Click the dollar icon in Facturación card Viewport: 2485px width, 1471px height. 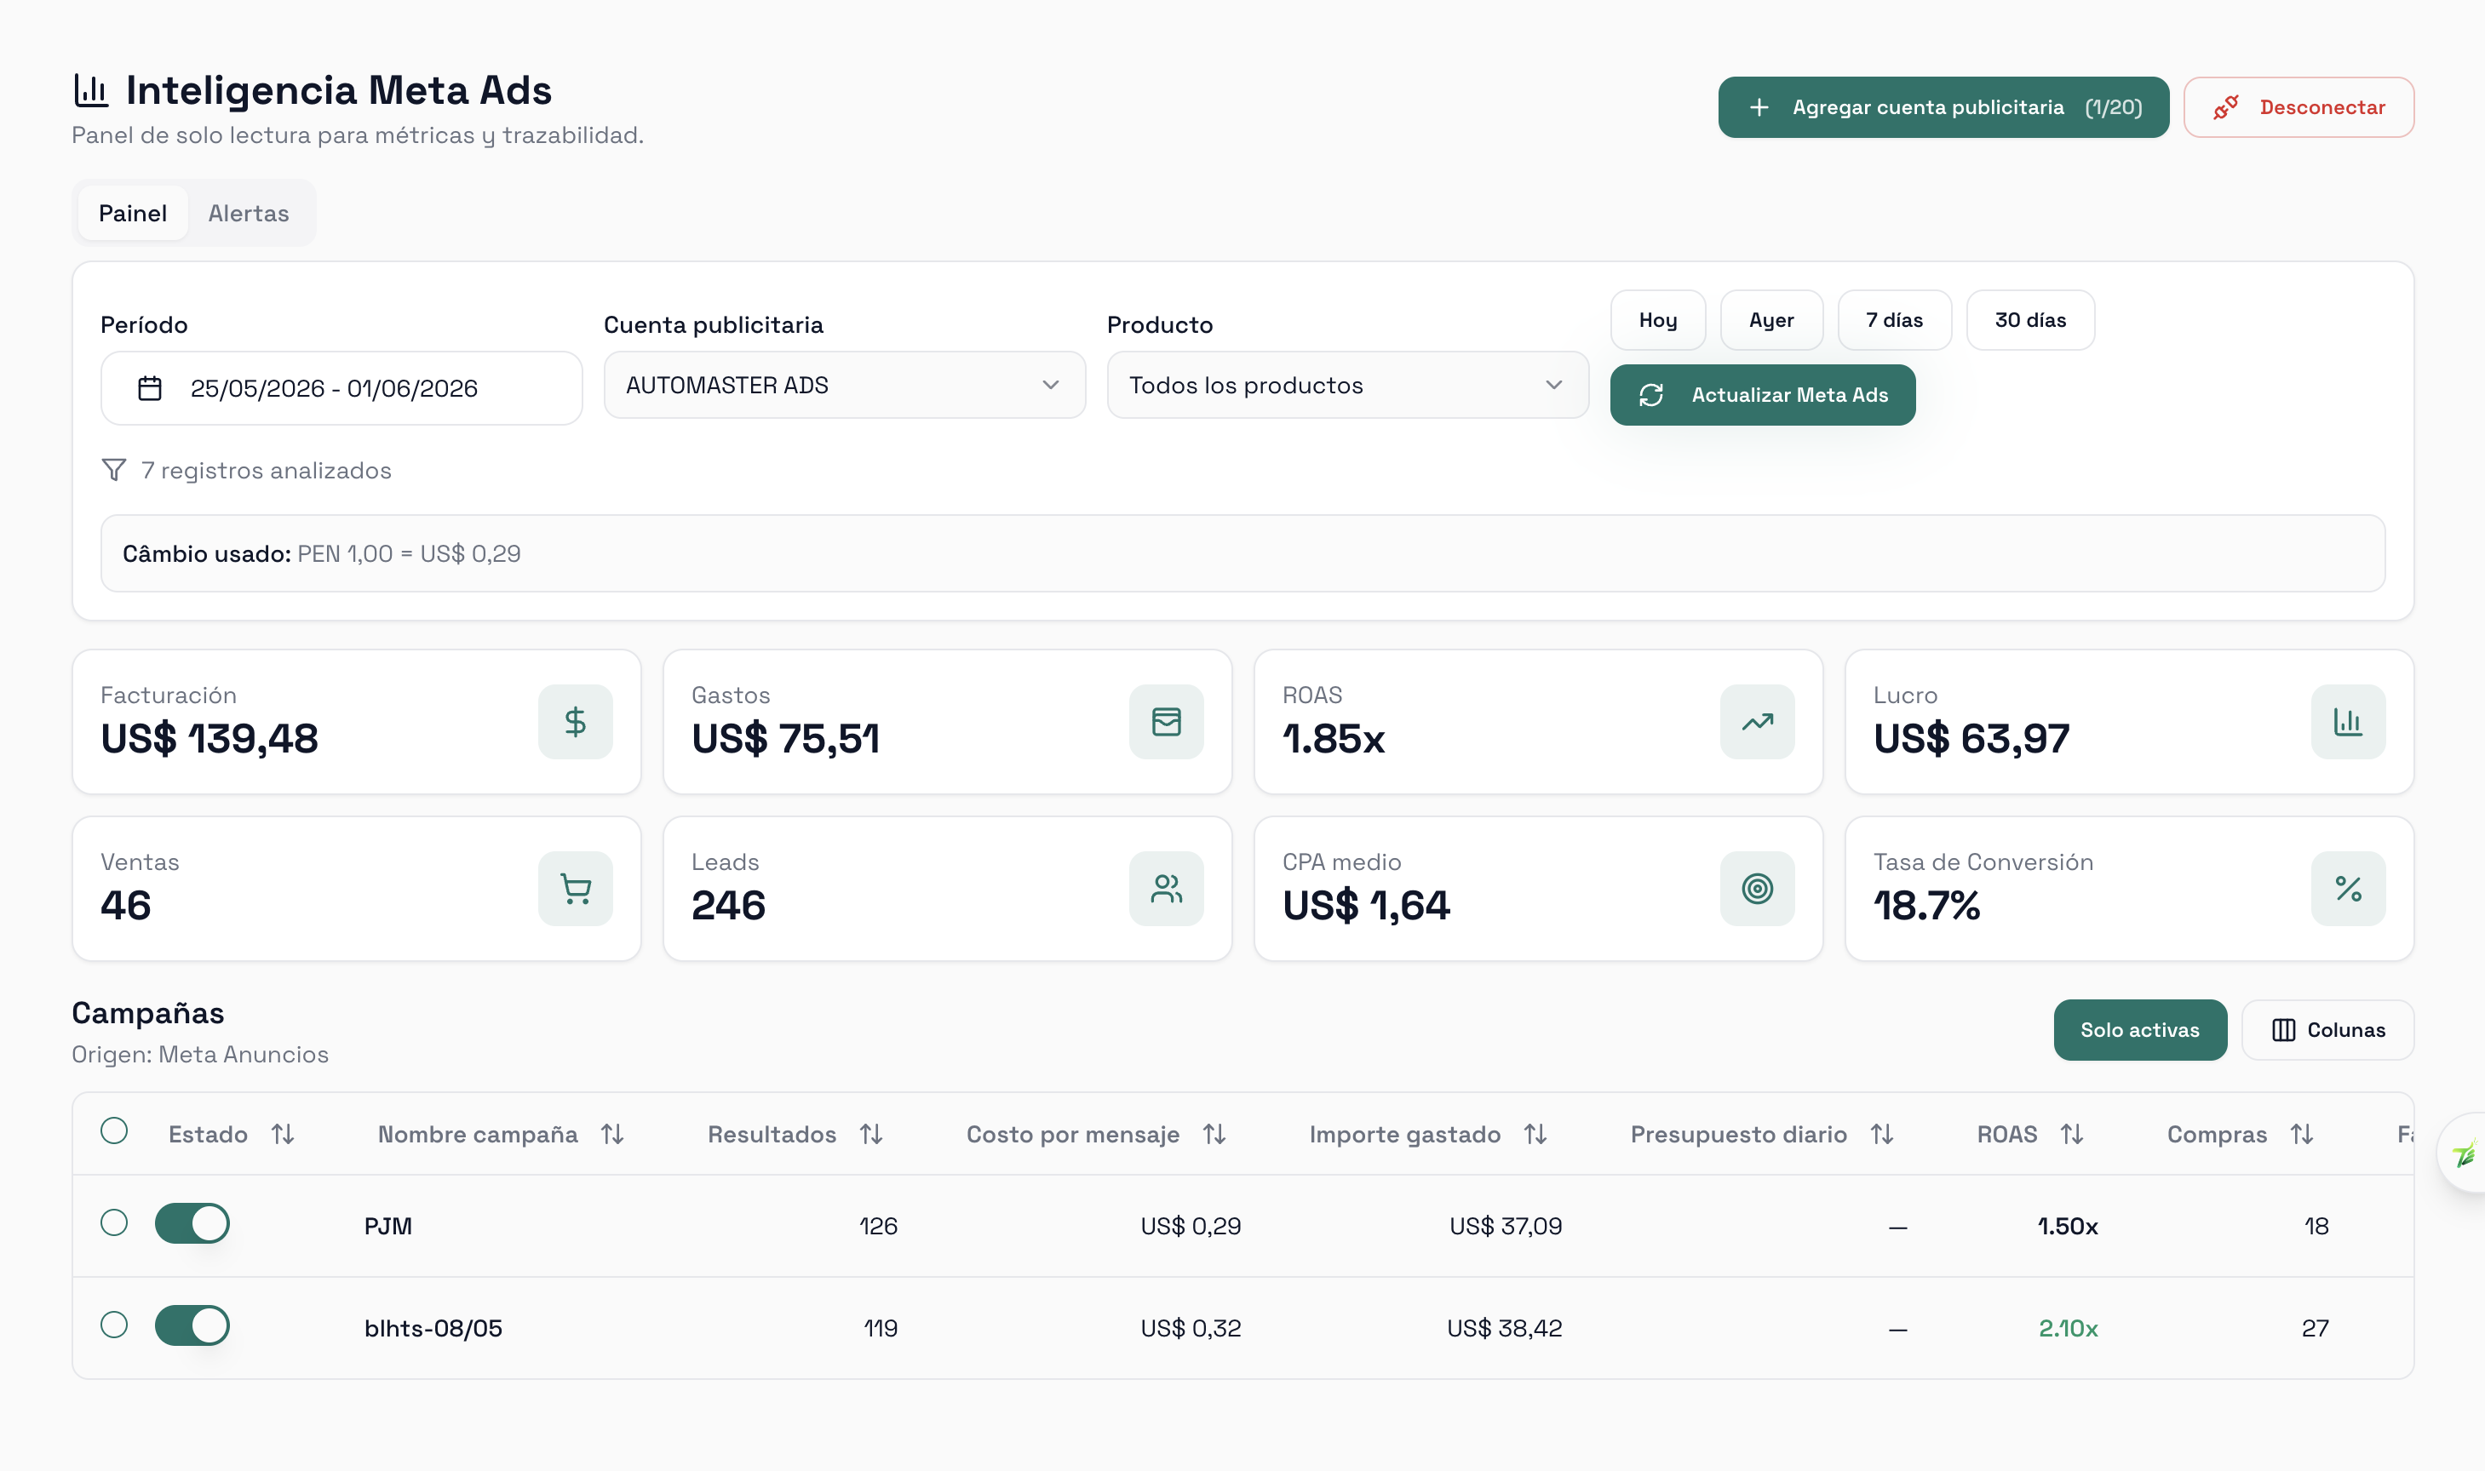click(x=575, y=722)
